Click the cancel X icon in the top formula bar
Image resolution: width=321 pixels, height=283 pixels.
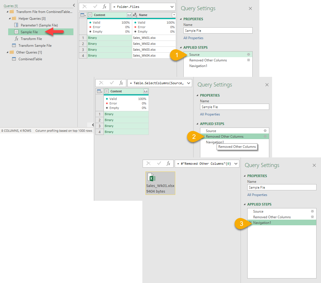(x=84, y=7)
